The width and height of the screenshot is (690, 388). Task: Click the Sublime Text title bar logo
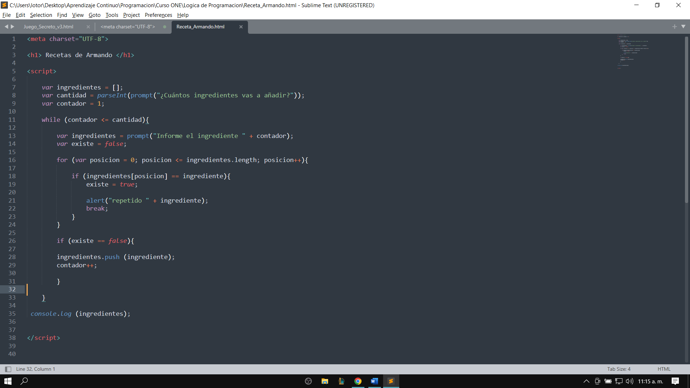pyautogui.click(x=4, y=5)
